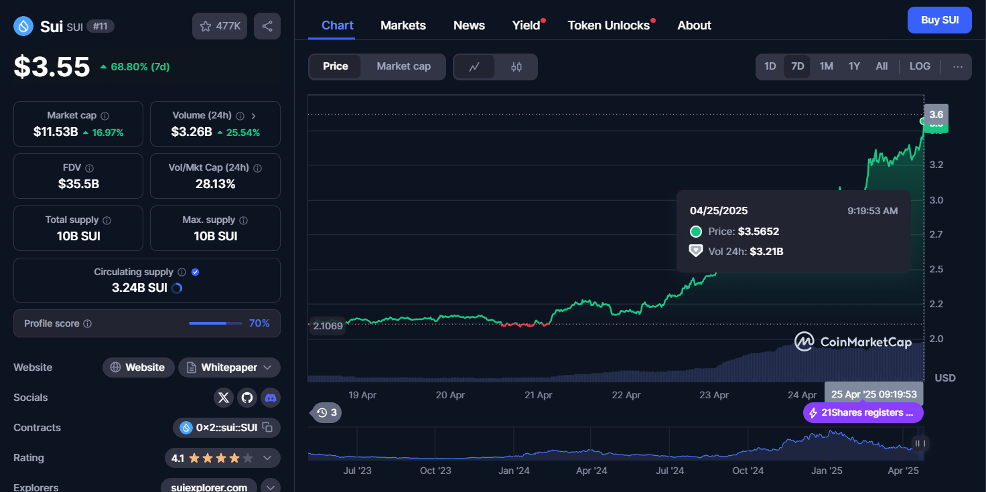Screen dimensions: 986x492
Task: Toggle chart to Market cap view
Action: pos(403,66)
